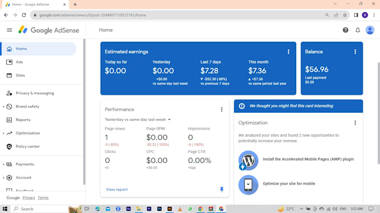
Task: Click the share page icon in address bar
Action: [336, 15]
